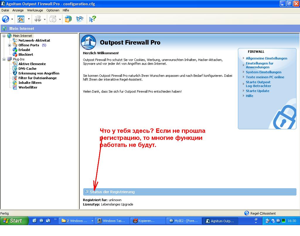Click the Outpost Firewall Pro logo
The height and width of the screenshot is (236, 300).
pyautogui.click(x=88, y=42)
